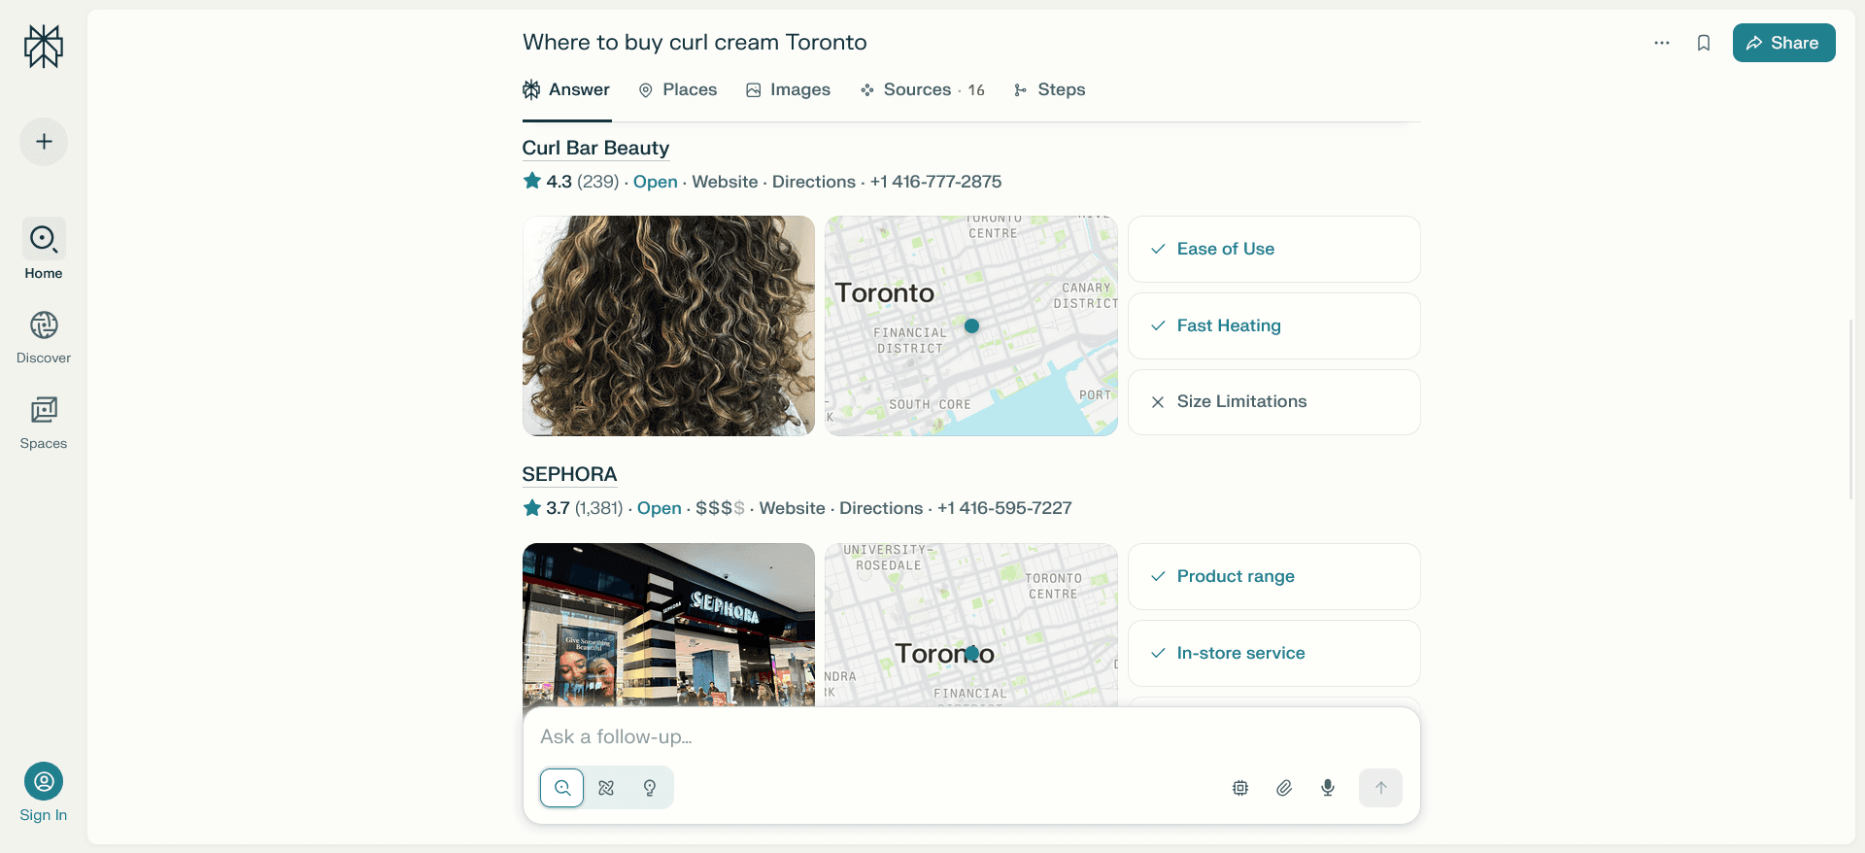Open the three-dots more options menu
The height and width of the screenshot is (853, 1865).
tap(1662, 43)
